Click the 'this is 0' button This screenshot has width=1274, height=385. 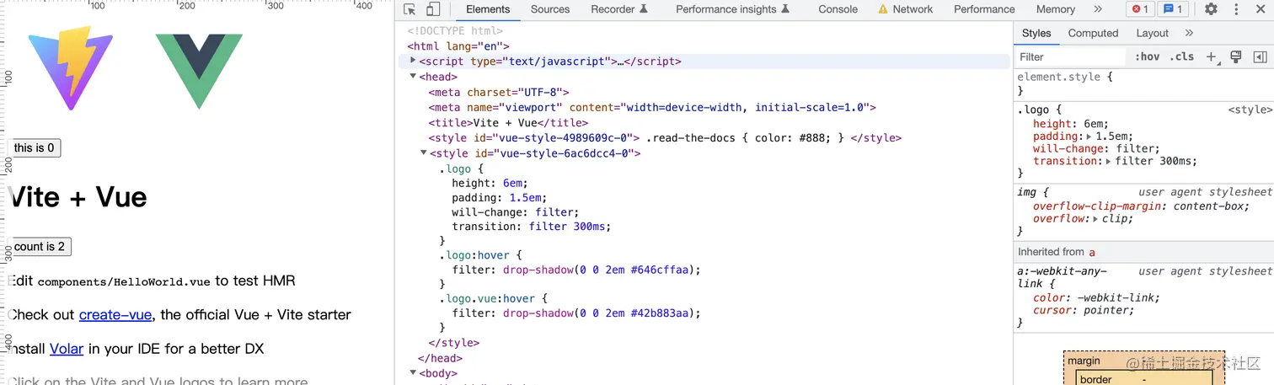[x=35, y=148]
